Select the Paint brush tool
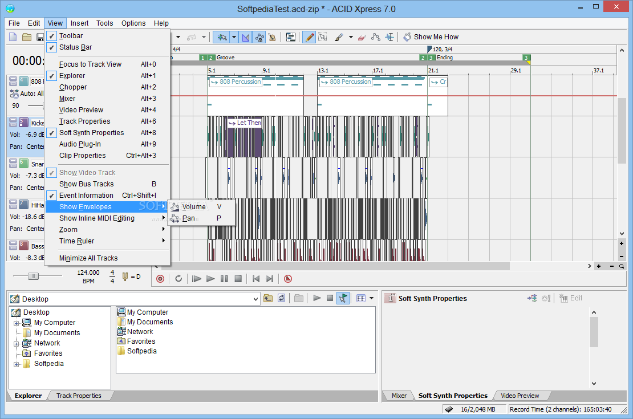Viewport: 633px width, 419px height. 339,38
